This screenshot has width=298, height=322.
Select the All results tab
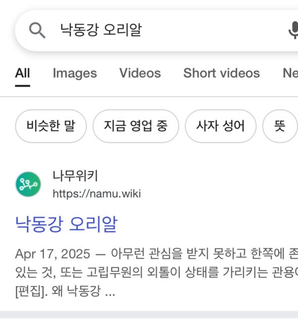click(x=22, y=73)
